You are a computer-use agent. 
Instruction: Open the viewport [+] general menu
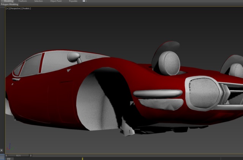click(7, 8)
